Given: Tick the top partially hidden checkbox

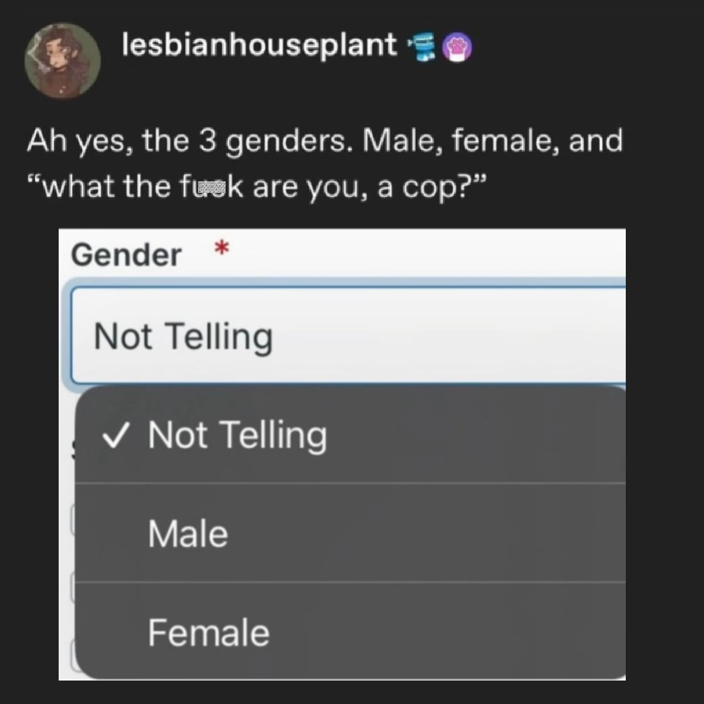Looking at the screenshot, I should tap(72, 521).
